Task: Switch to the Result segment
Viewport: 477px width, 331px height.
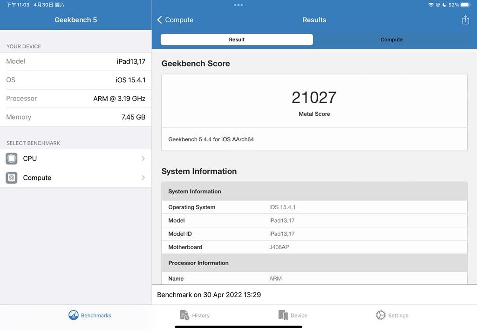Action: (237, 40)
